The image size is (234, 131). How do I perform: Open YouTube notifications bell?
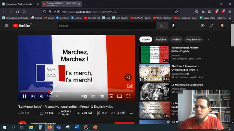(212, 25)
